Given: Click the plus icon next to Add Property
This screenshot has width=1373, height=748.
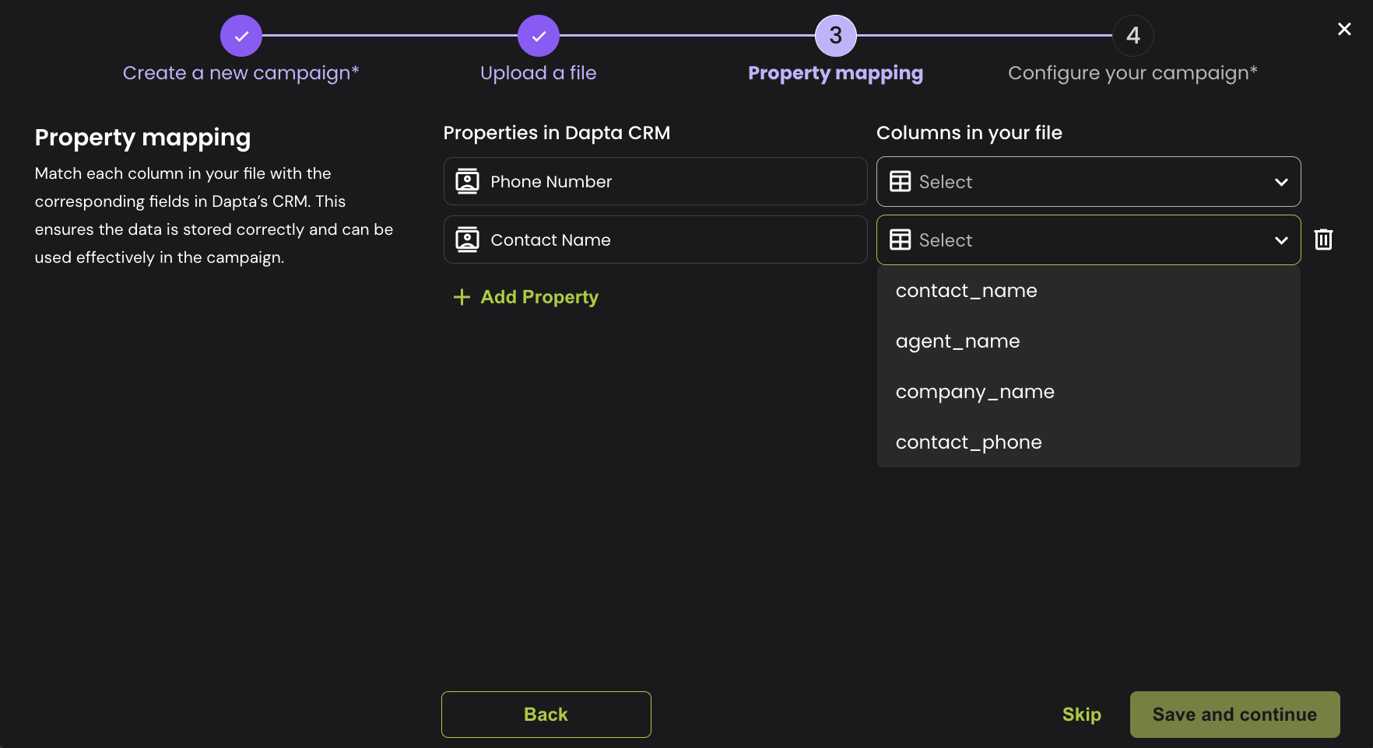Looking at the screenshot, I should (462, 297).
